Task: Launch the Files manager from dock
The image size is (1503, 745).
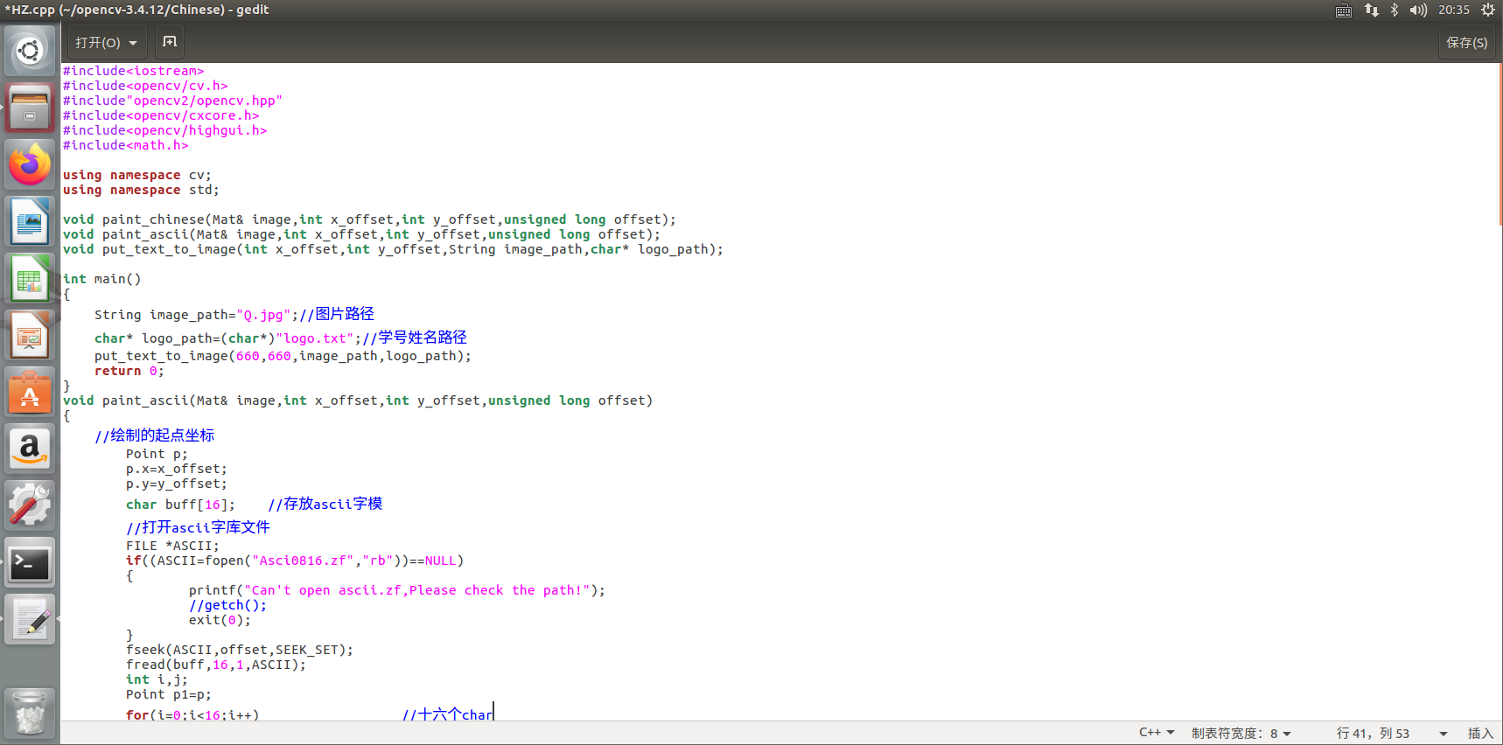Action: tap(30, 108)
